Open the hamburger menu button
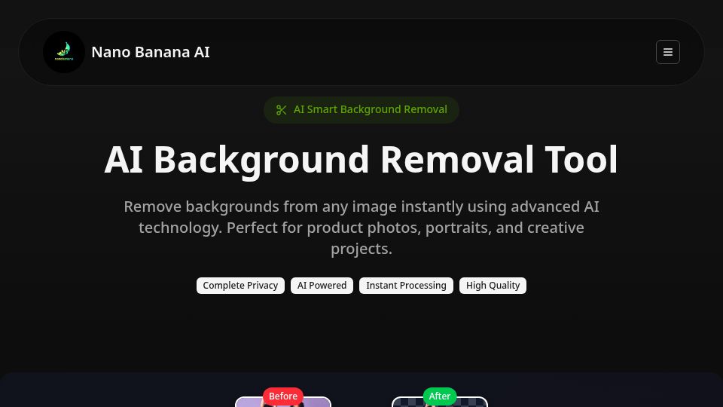Viewport: 723px width, 407px height. 668,52
